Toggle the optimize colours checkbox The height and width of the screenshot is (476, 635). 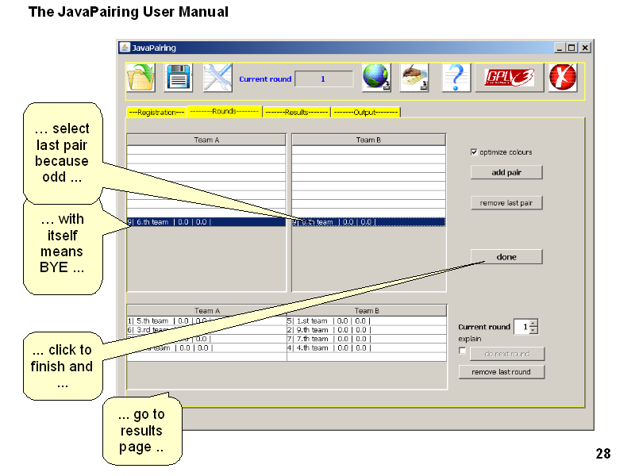[x=474, y=152]
